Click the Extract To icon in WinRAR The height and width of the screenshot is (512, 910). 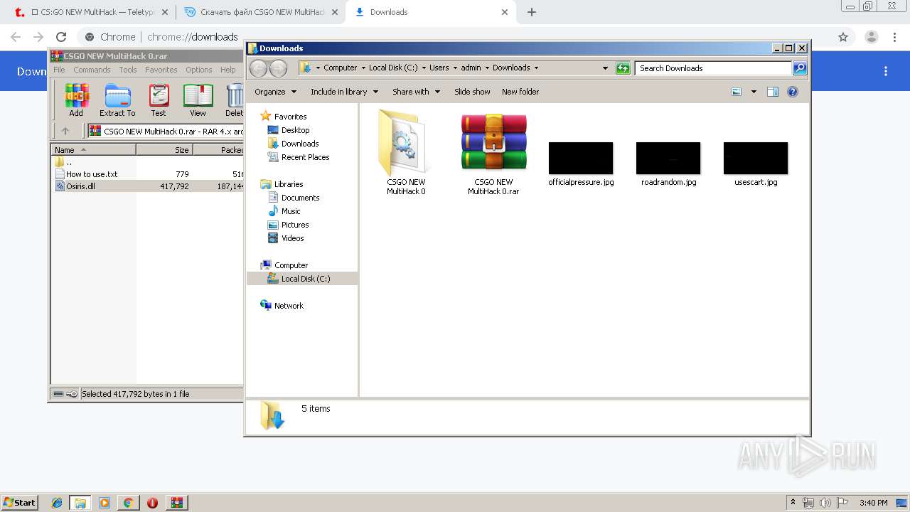click(117, 100)
